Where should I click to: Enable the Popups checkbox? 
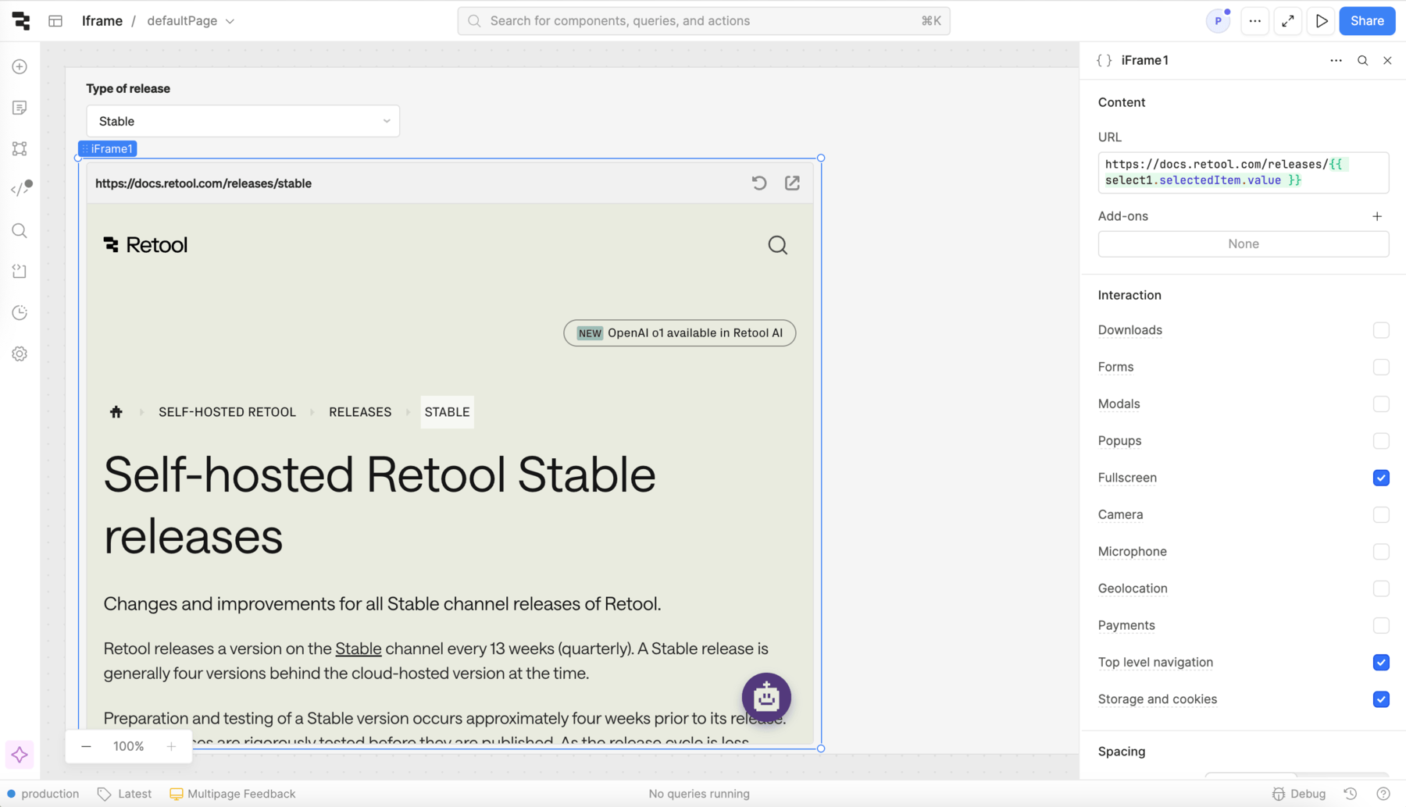coord(1381,441)
